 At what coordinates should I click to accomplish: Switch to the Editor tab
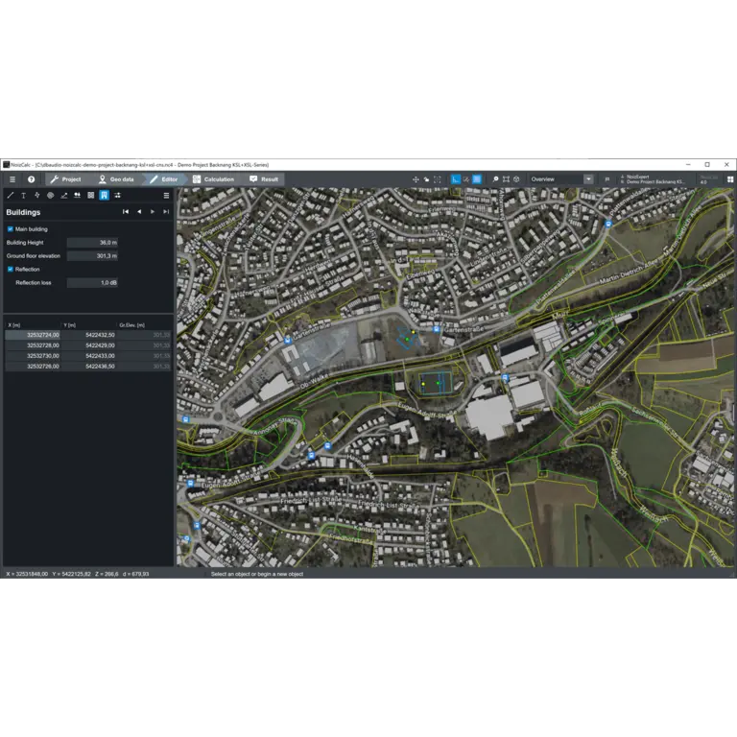pyautogui.click(x=164, y=179)
